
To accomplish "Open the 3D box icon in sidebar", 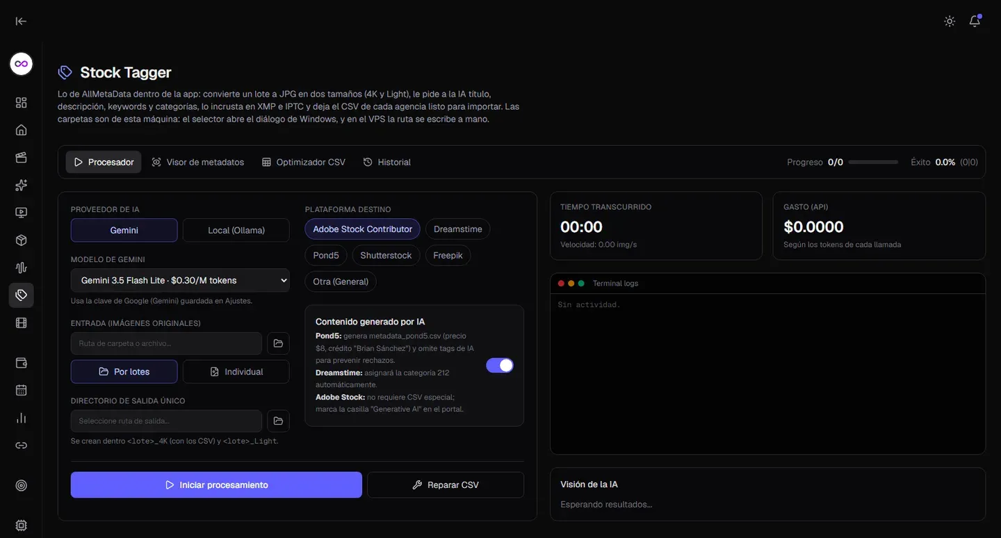I will (22, 240).
